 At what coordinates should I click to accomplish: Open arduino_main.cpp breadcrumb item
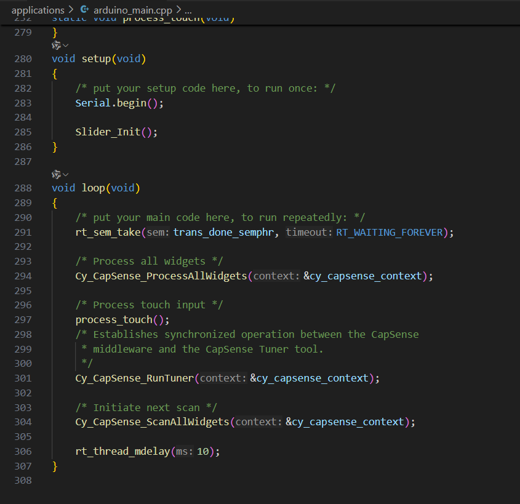(x=133, y=10)
